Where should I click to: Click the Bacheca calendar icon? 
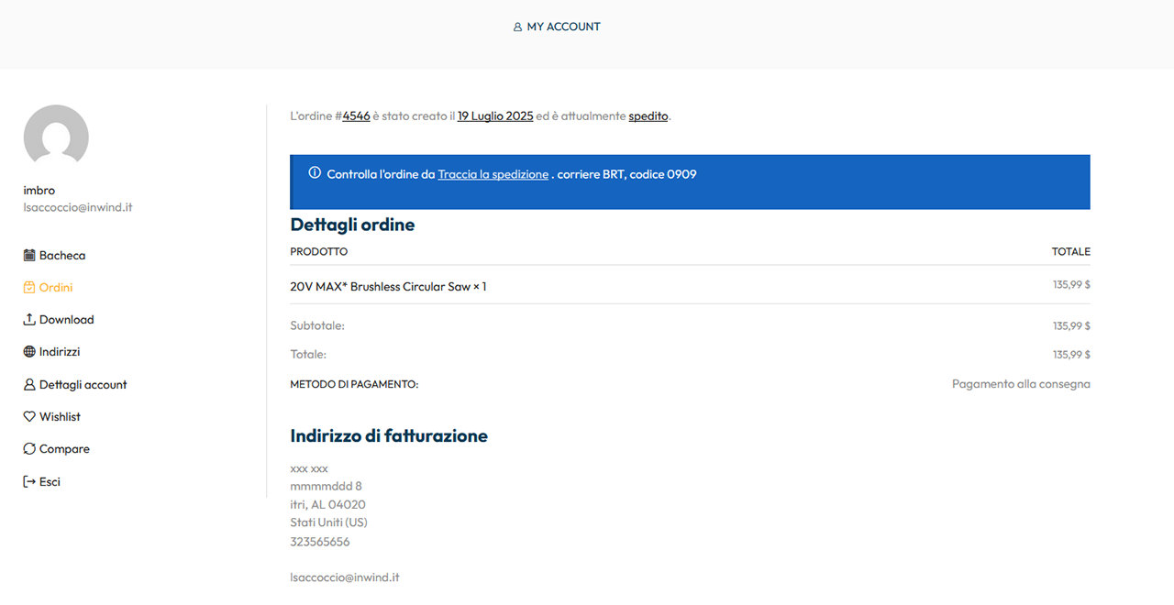click(x=29, y=256)
